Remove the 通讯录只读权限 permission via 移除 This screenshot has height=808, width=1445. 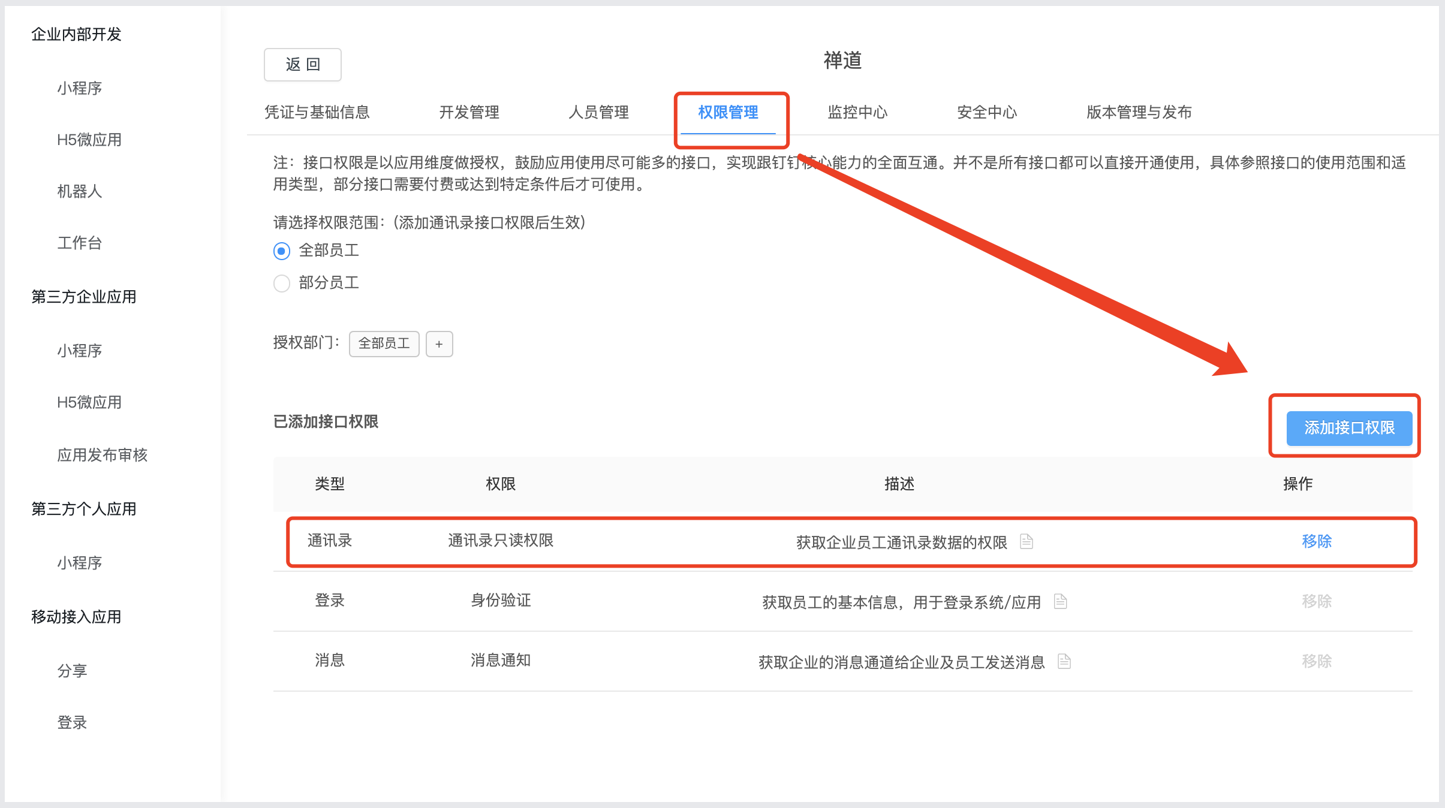pyautogui.click(x=1317, y=541)
